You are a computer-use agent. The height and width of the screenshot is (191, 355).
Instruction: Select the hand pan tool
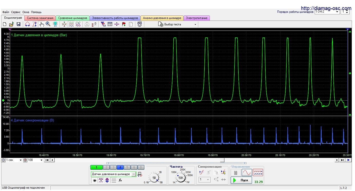click(x=42, y=24)
